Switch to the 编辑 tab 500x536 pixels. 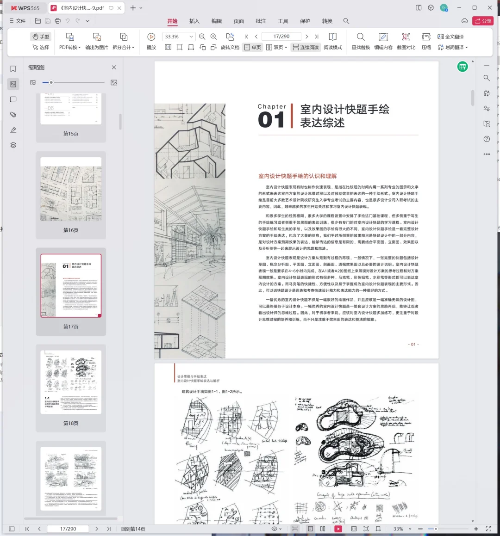pos(217,21)
